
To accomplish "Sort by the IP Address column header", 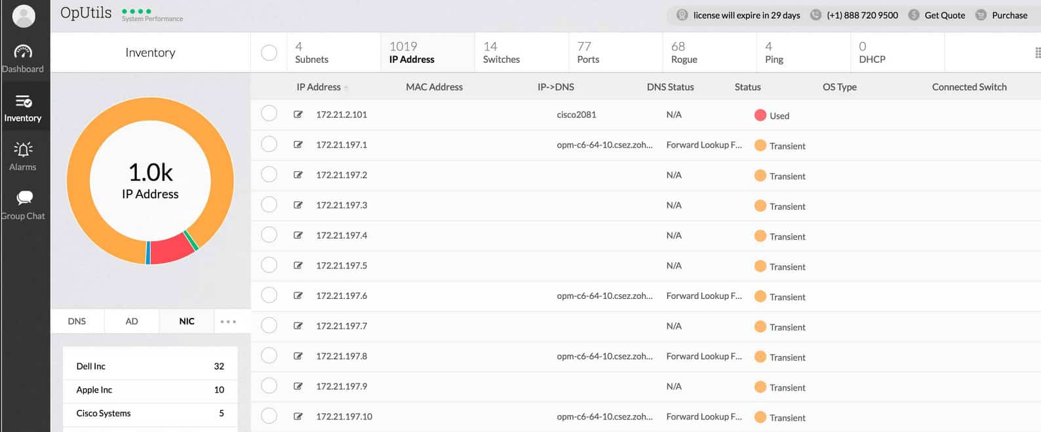I will coord(319,87).
